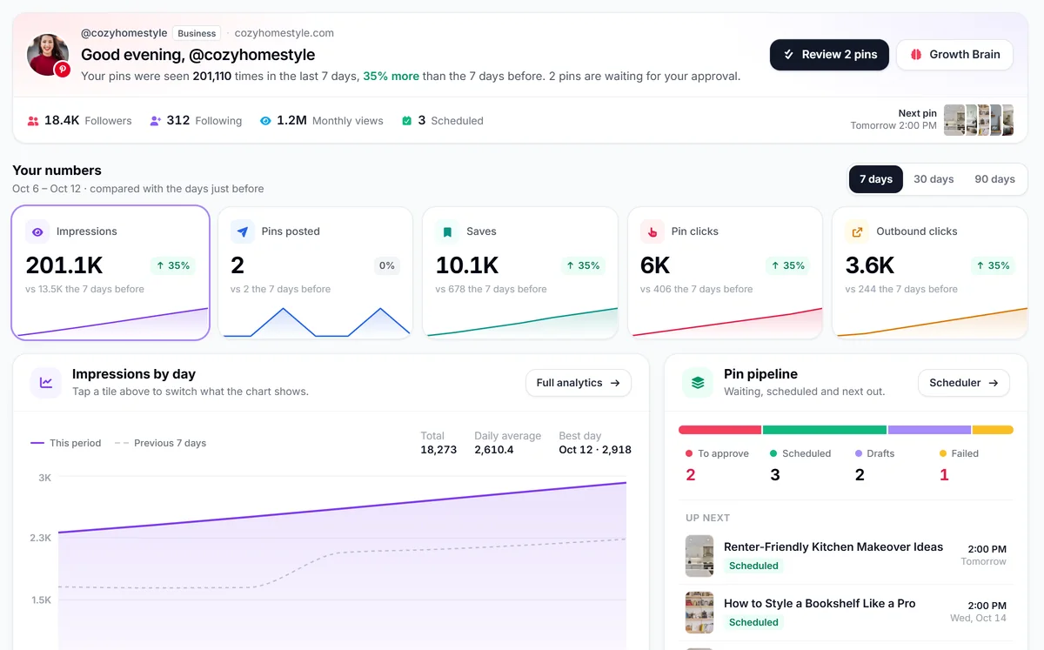Click the 35% more highlighted text
This screenshot has height=650, width=1044.
pos(391,77)
